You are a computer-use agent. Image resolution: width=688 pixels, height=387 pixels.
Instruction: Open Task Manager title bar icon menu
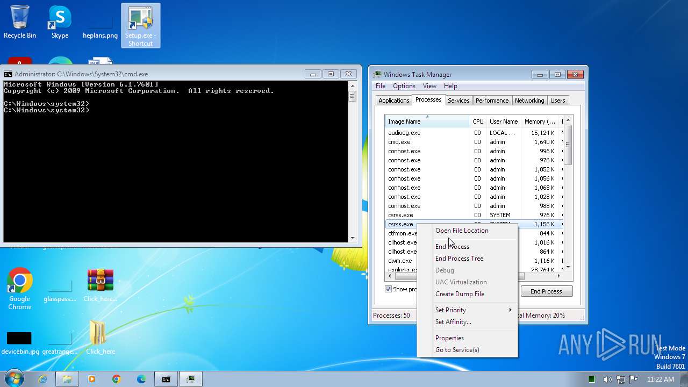[x=378, y=75]
